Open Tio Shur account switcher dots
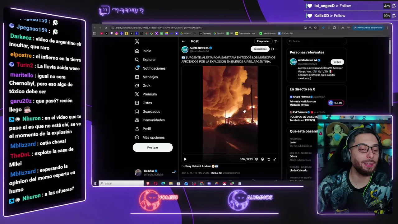 point(174,173)
